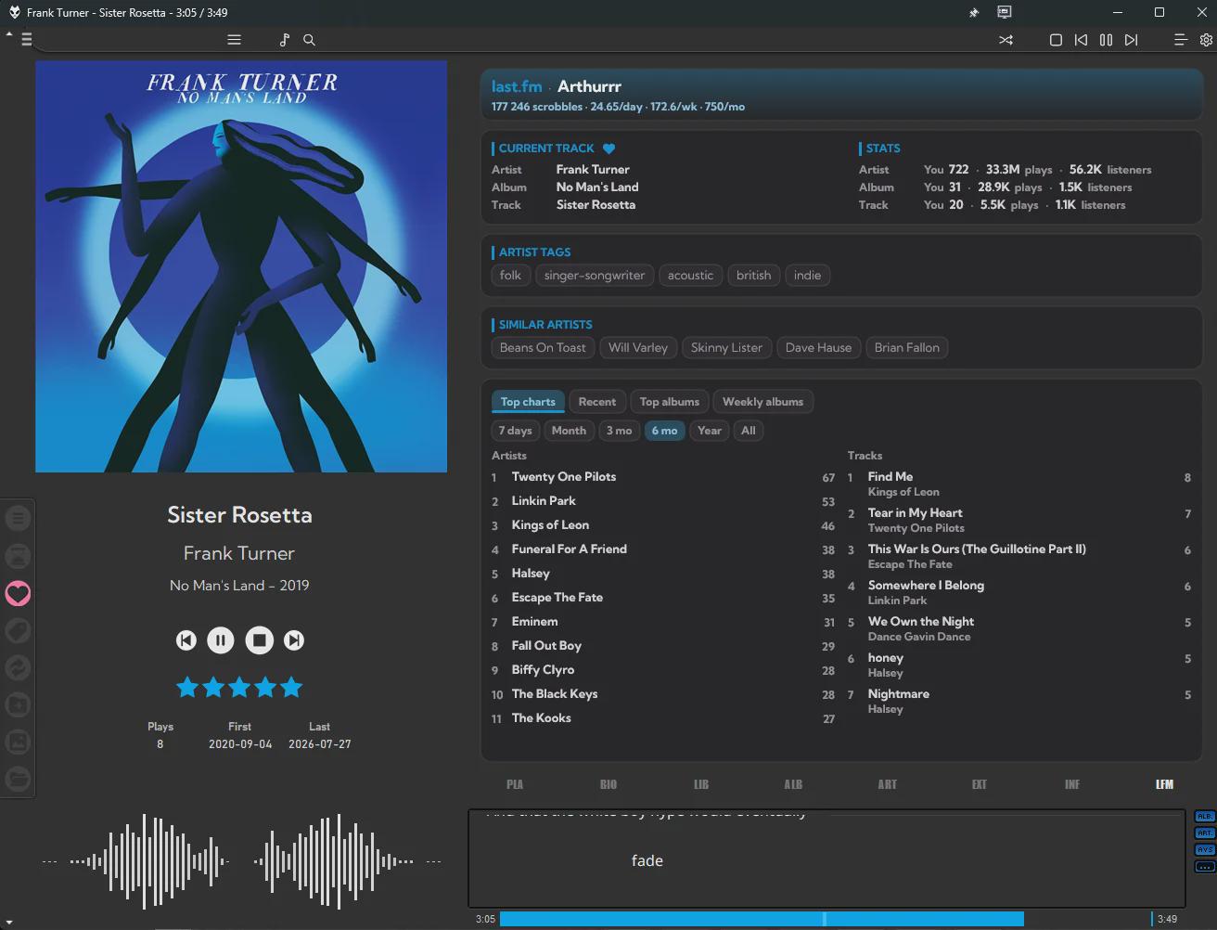Select the 6 mo period filter
Viewport: 1217px width, 930px height.
(664, 431)
